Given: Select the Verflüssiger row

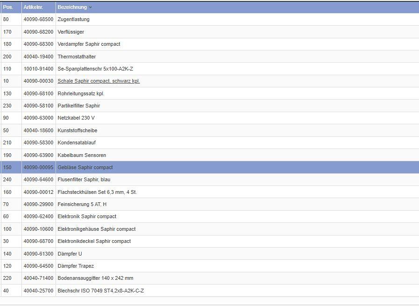Looking at the screenshot, I should click(70, 32).
